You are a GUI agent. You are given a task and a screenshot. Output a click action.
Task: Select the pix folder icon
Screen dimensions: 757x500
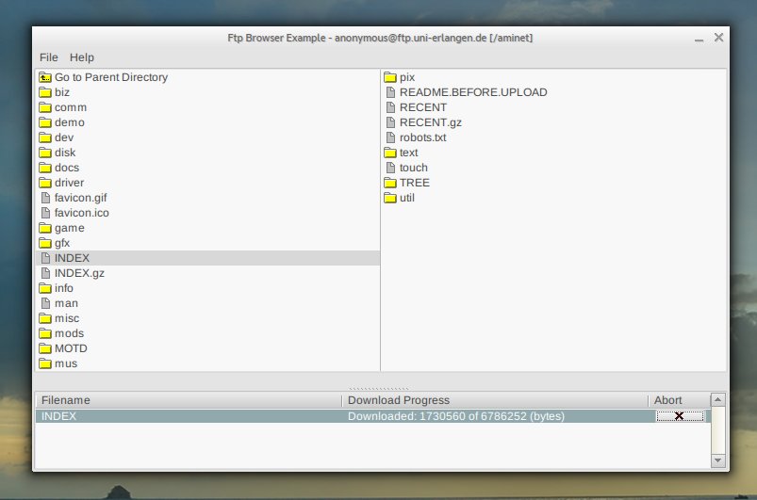coord(389,77)
